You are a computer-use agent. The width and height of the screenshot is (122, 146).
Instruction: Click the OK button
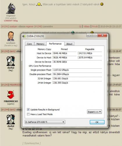(97, 122)
